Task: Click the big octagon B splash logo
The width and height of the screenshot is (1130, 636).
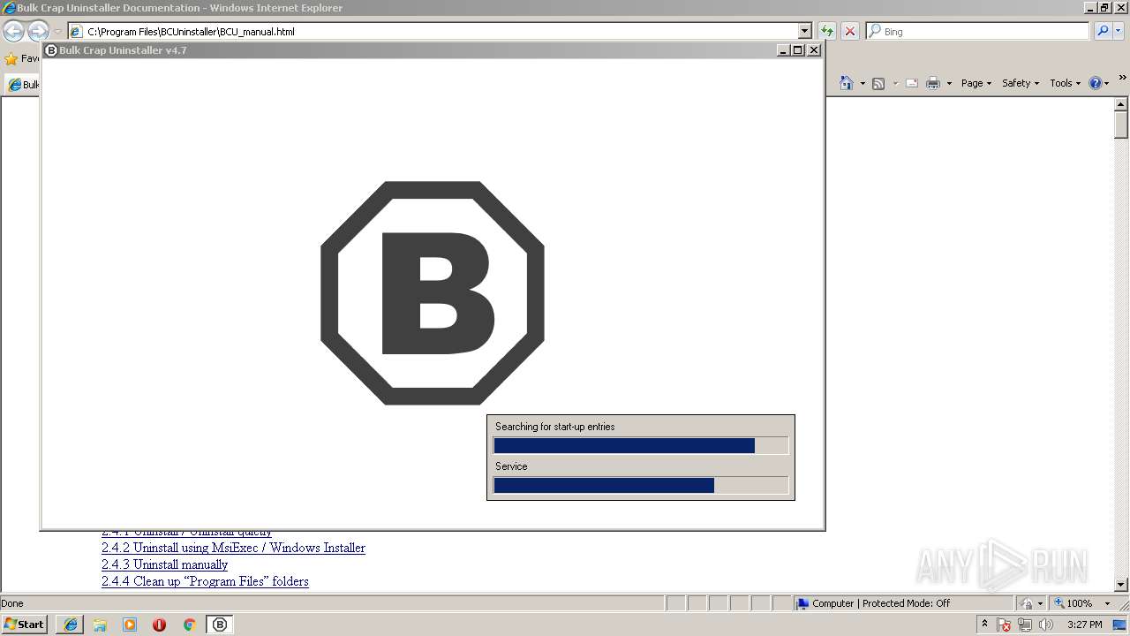Action: pyautogui.click(x=432, y=293)
